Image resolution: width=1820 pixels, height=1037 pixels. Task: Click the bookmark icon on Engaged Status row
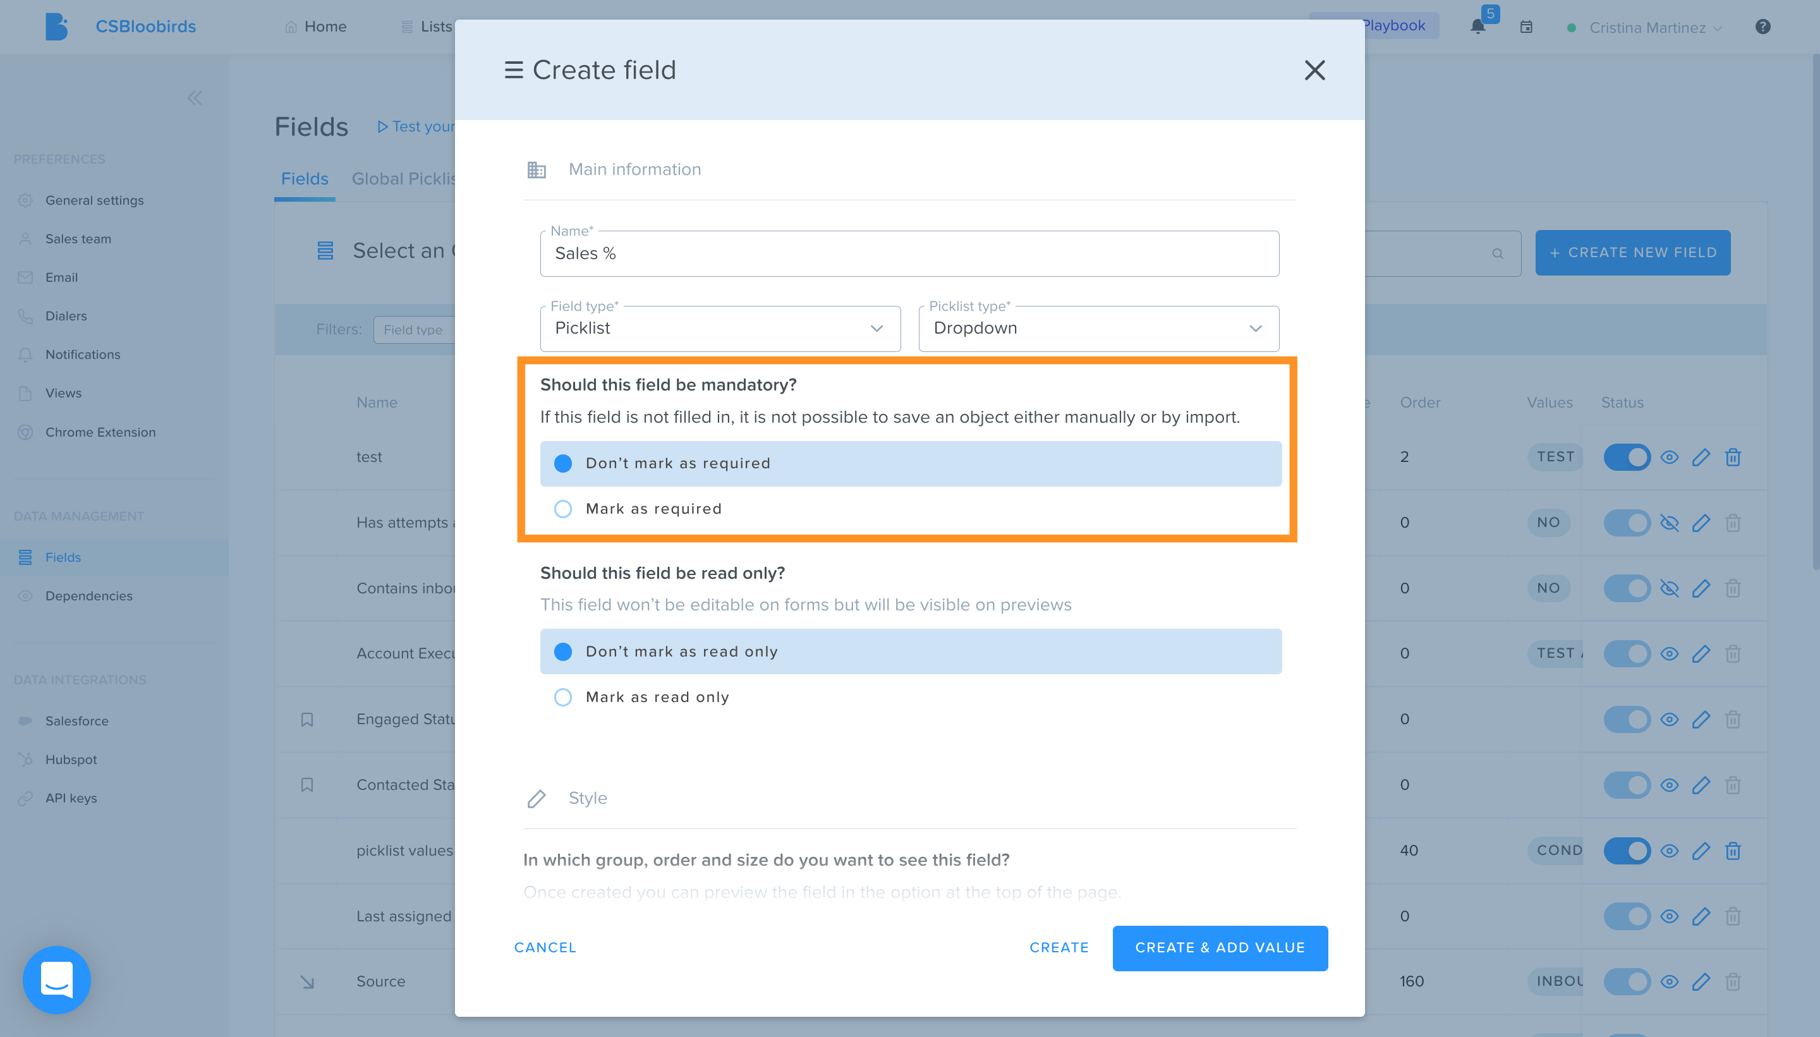pos(307,720)
